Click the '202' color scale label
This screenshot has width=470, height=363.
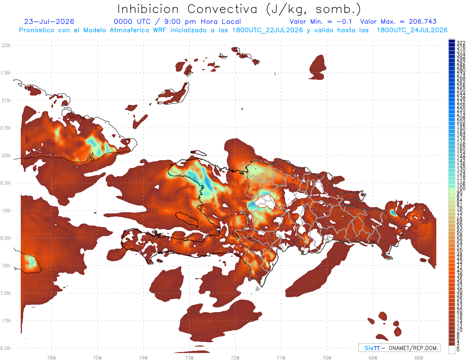point(461,121)
